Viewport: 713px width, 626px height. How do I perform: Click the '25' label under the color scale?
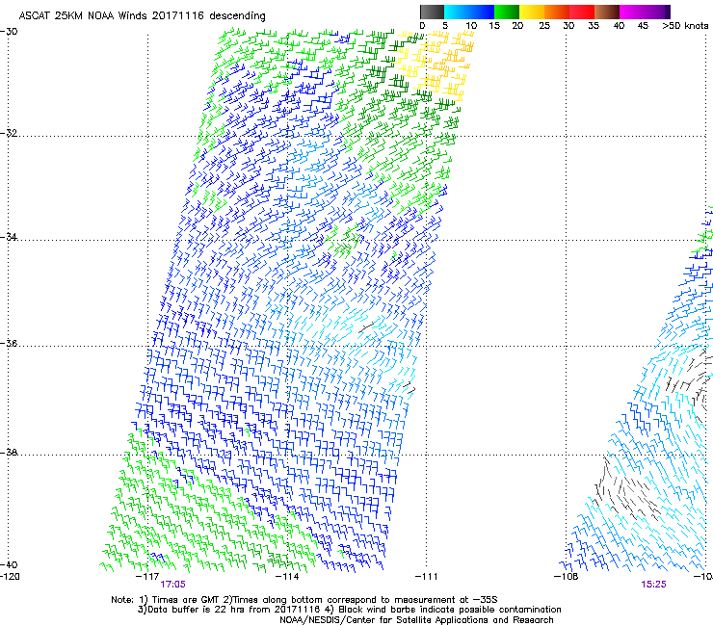pos(544,26)
